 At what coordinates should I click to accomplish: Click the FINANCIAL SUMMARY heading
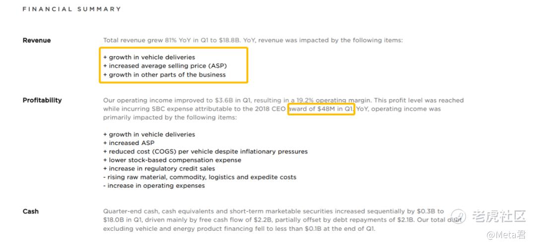(x=72, y=9)
